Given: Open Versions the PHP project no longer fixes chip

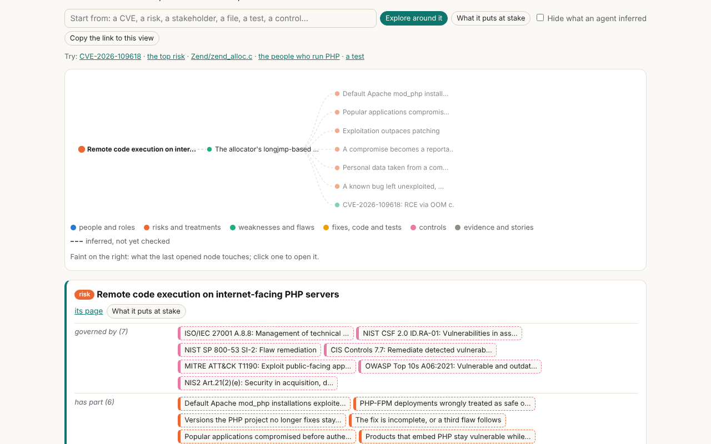Looking at the screenshot, I should 262,420.
